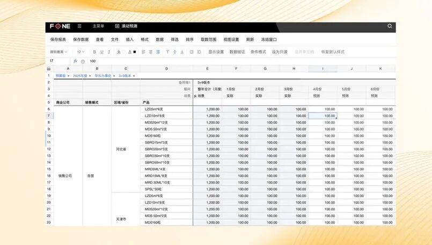
Task: Open the font name dropdown 微软雅黑
Action: point(58,52)
